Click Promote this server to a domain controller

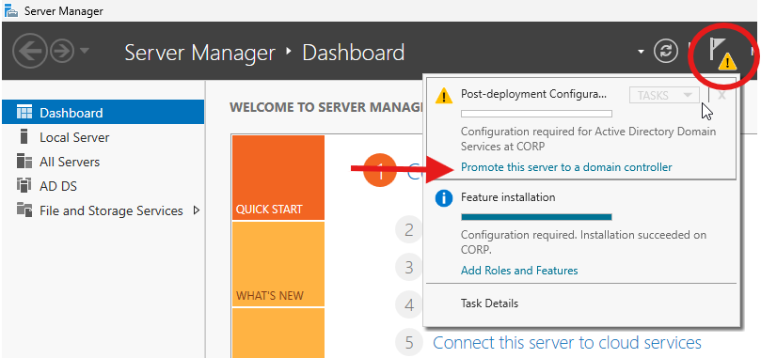(566, 167)
